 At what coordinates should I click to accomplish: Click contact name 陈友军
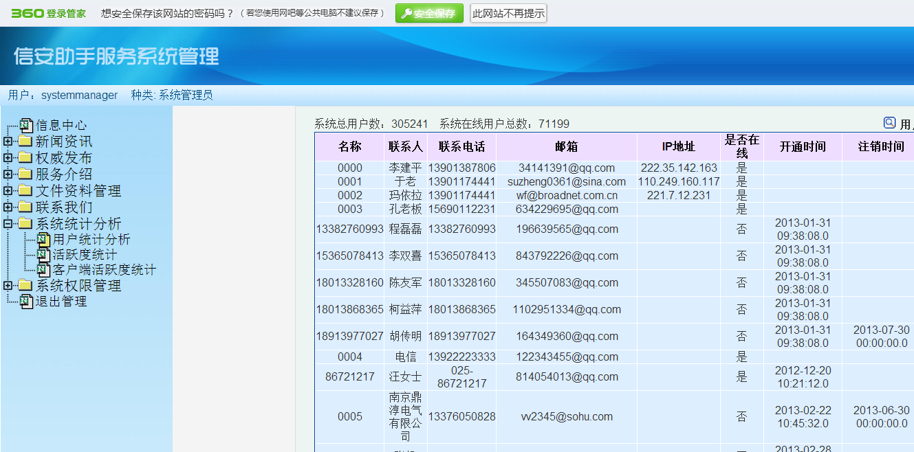(406, 283)
